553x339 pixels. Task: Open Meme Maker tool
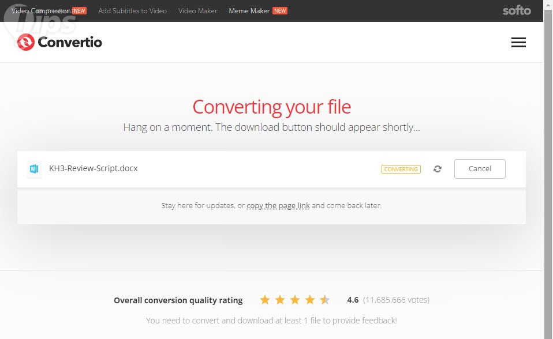click(249, 10)
